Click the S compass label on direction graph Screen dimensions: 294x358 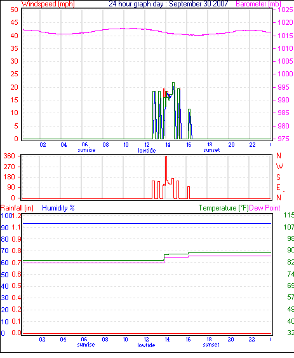(279, 177)
